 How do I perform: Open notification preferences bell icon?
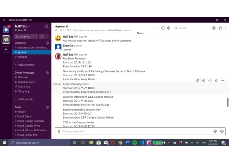tap(47, 26)
